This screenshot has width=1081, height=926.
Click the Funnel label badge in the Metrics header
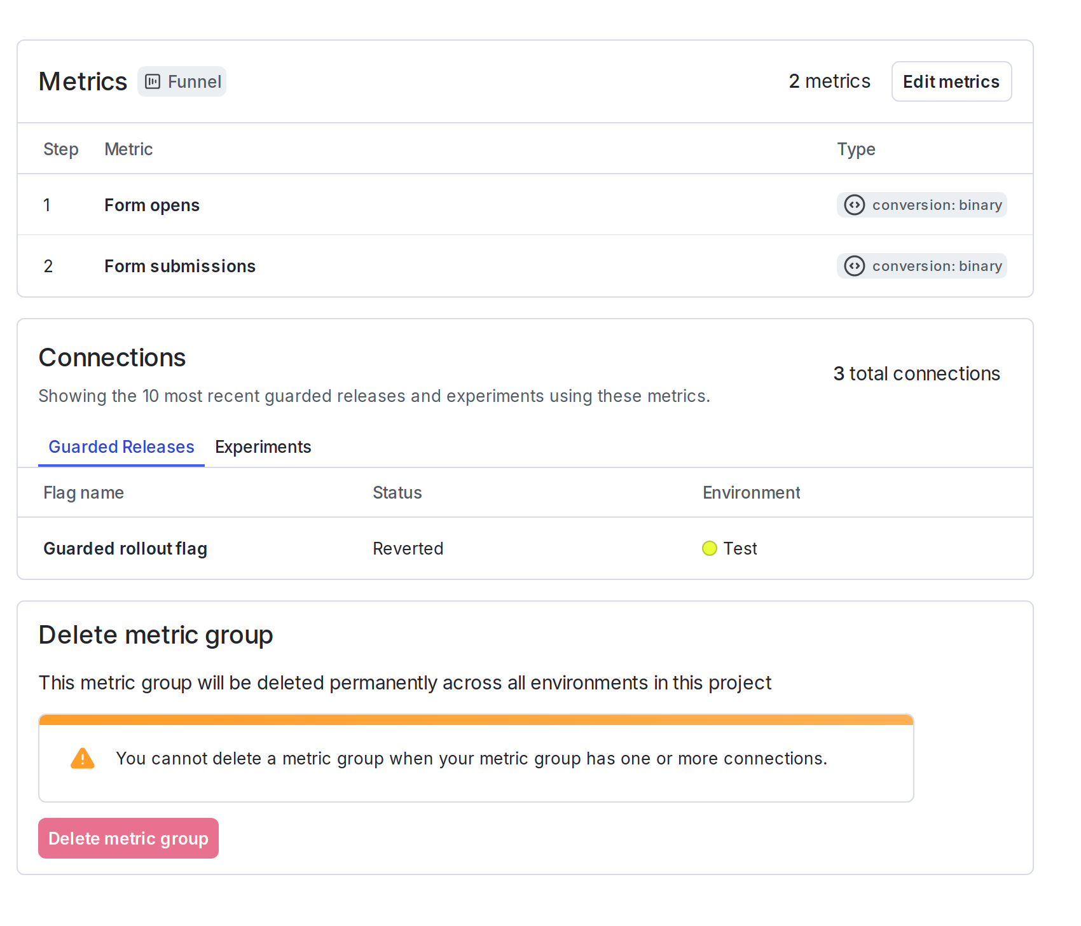[182, 81]
